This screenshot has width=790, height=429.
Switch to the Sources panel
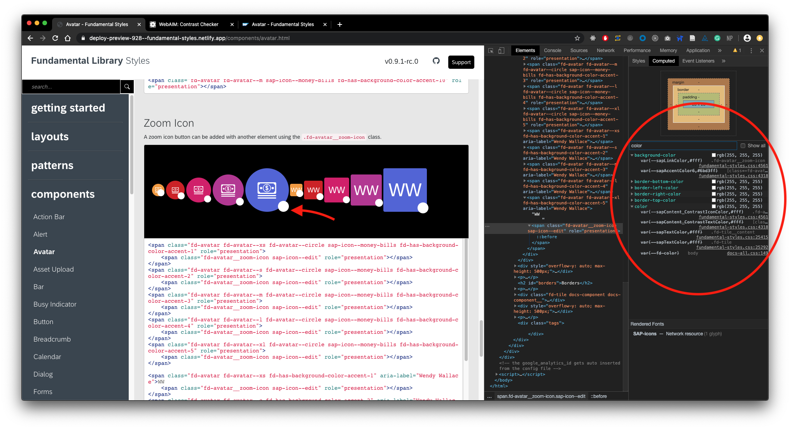tap(579, 51)
